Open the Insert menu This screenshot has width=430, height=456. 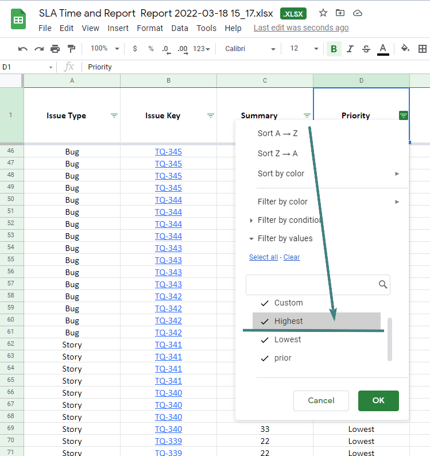tap(118, 28)
